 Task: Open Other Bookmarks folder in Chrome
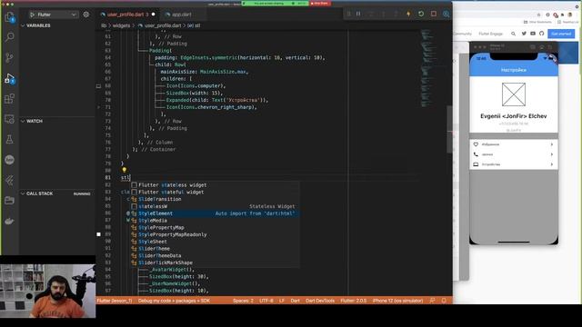coord(537,22)
